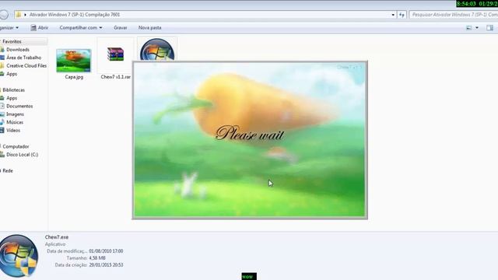Open Apps under Favoritos
This screenshot has width=498, height=280.
12,74
